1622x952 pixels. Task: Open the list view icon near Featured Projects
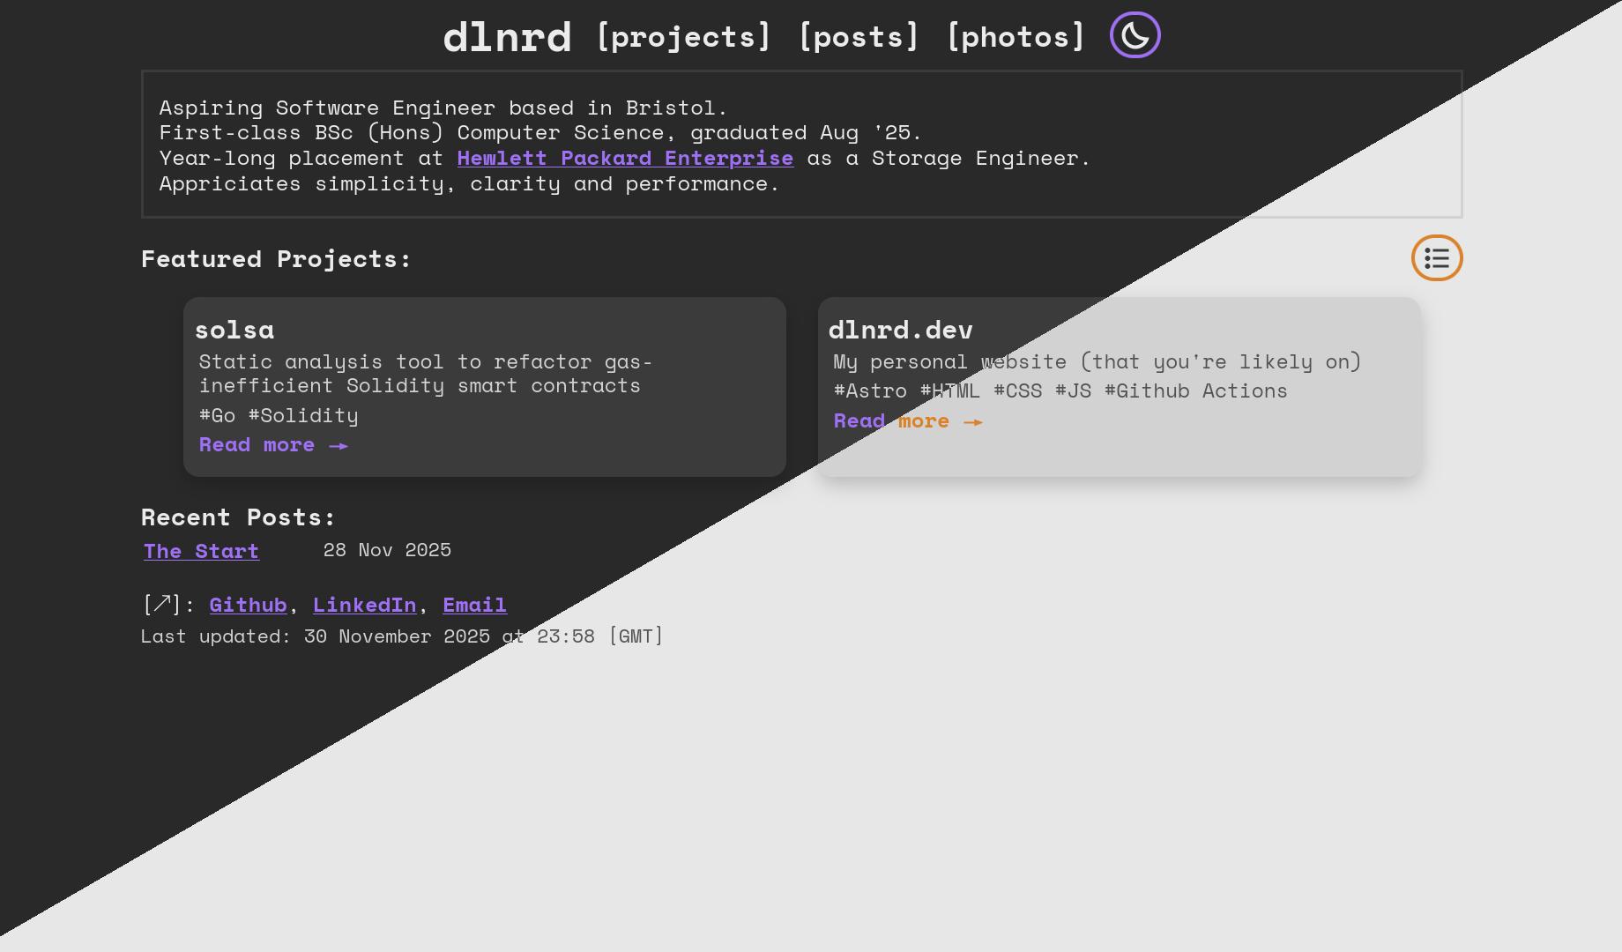click(x=1436, y=257)
